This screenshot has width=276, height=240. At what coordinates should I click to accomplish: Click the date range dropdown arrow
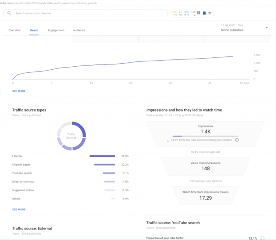click(x=267, y=28)
